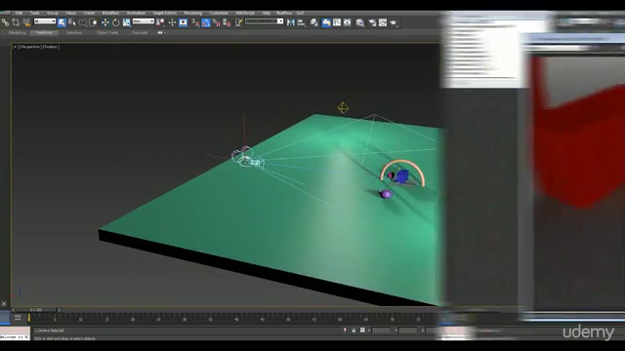Click the Perspective viewport label
This screenshot has width=625, height=351.
coord(30,47)
